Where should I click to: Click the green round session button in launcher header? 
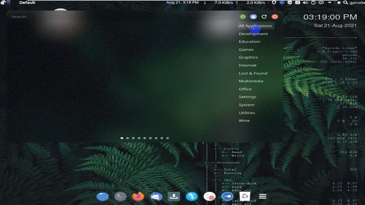(x=242, y=17)
